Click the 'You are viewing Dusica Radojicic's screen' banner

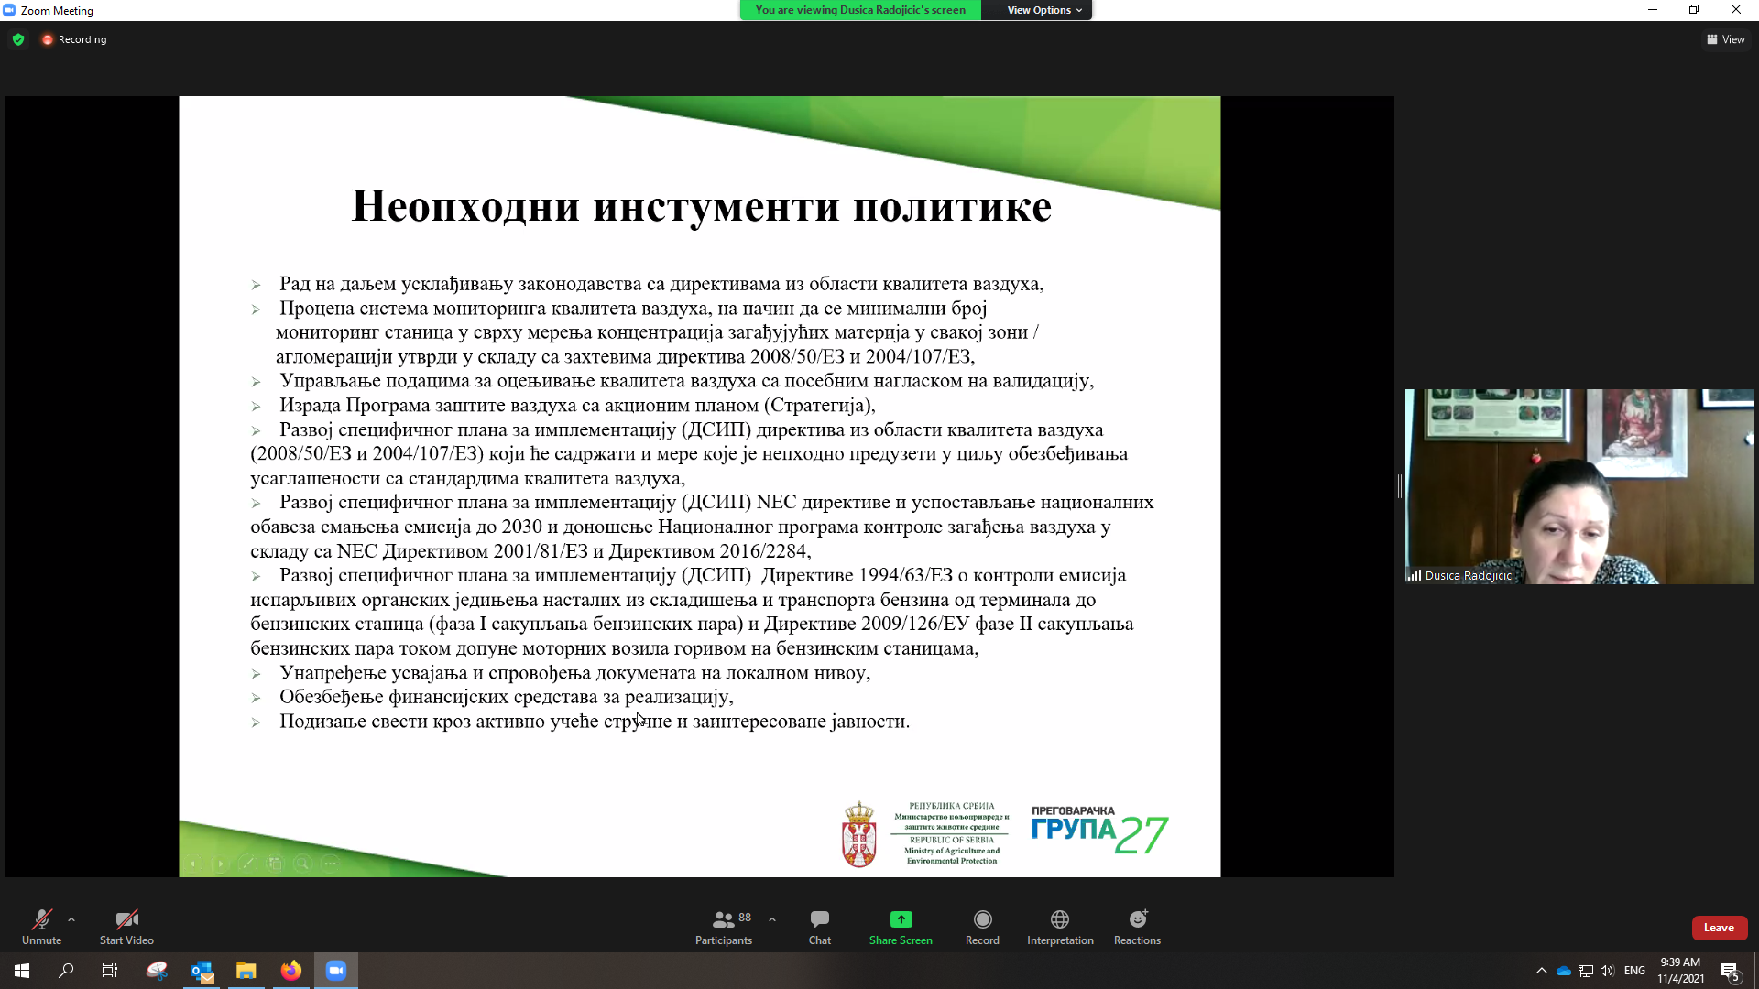860,10
